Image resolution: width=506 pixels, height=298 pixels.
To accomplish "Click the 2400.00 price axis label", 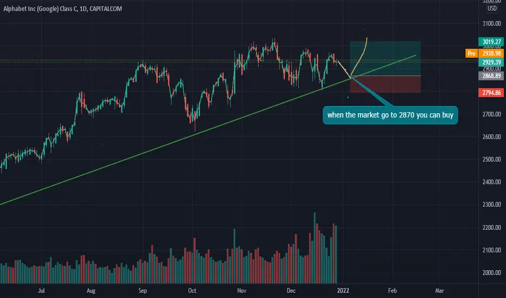I will [x=491, y=182].
